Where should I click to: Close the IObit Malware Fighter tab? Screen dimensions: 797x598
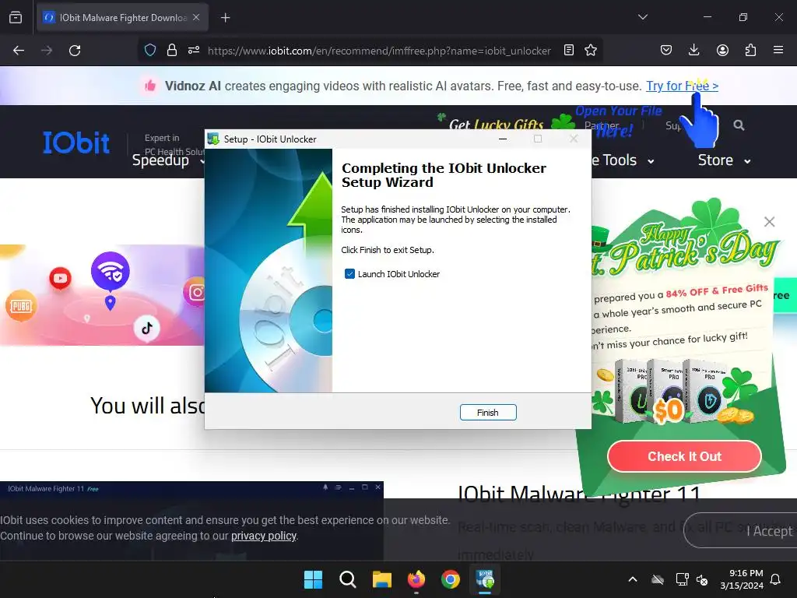[196, 17]
